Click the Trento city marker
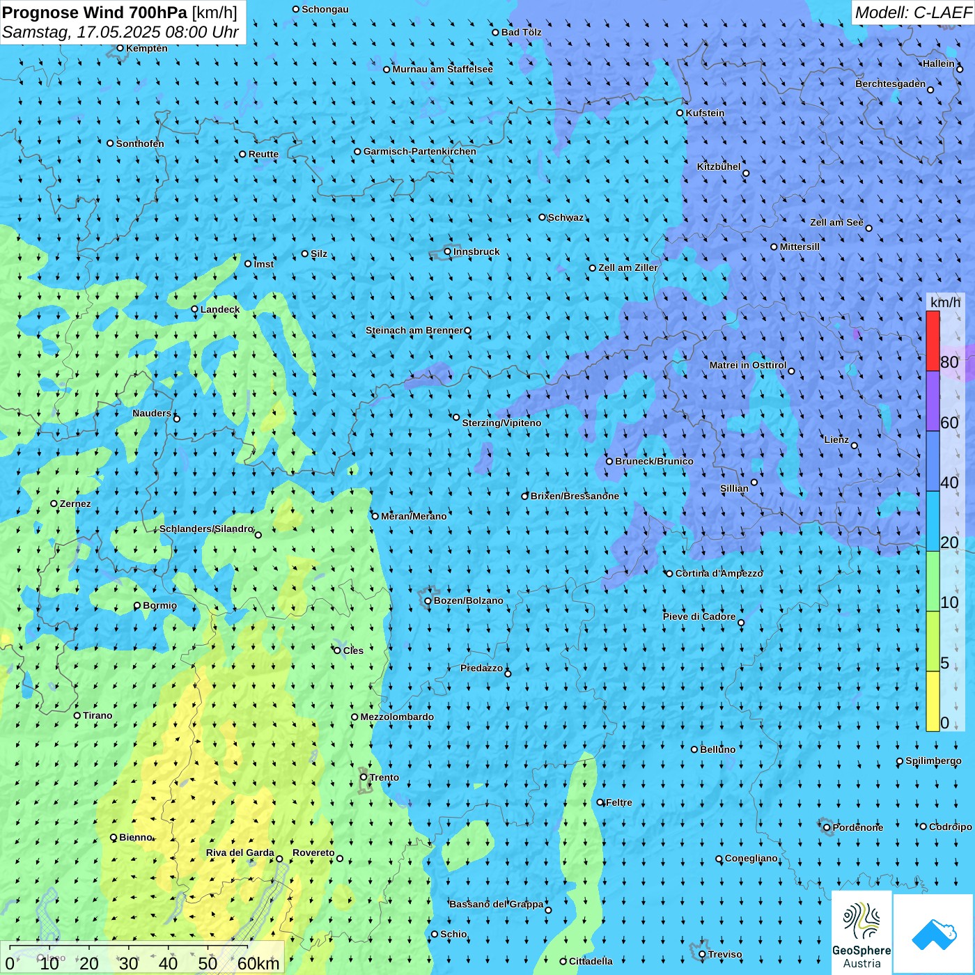The image size is (975, 975). tap(364, 777)
